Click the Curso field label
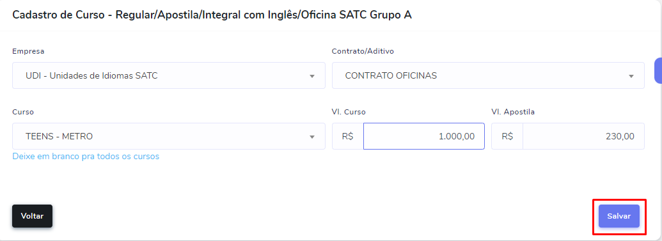Viewport: 662px width, 241px height. [23, 112]
